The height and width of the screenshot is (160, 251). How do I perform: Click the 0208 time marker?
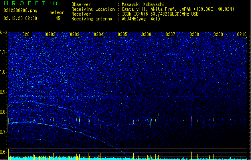[194, 34]
